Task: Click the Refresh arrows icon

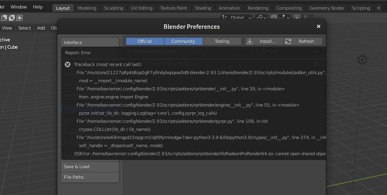Action: point(288,41)
